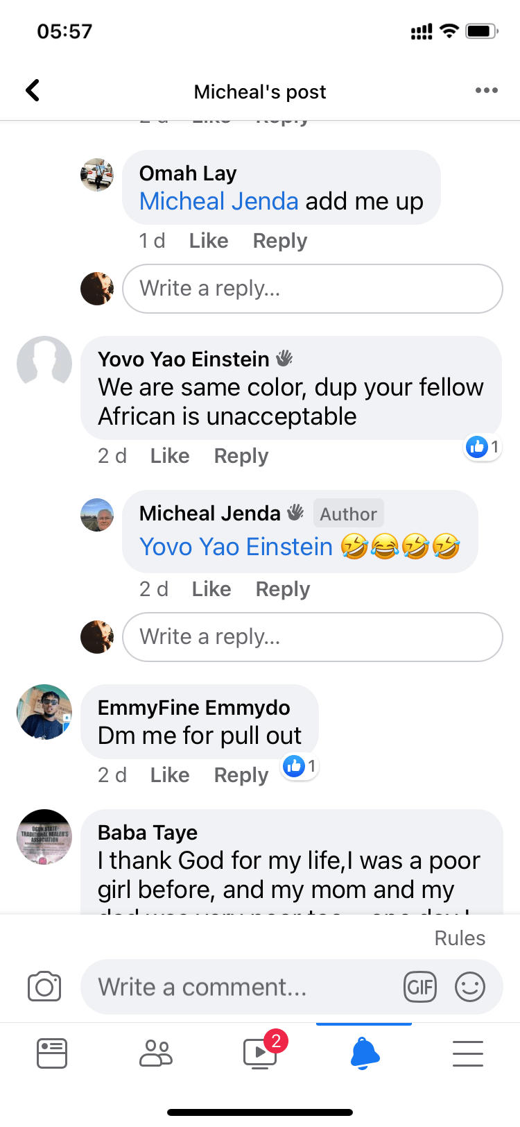Viewport: 520px width, 1127px height.
Task: Tap Write a reply under Omah Lay
Action: 312,289
